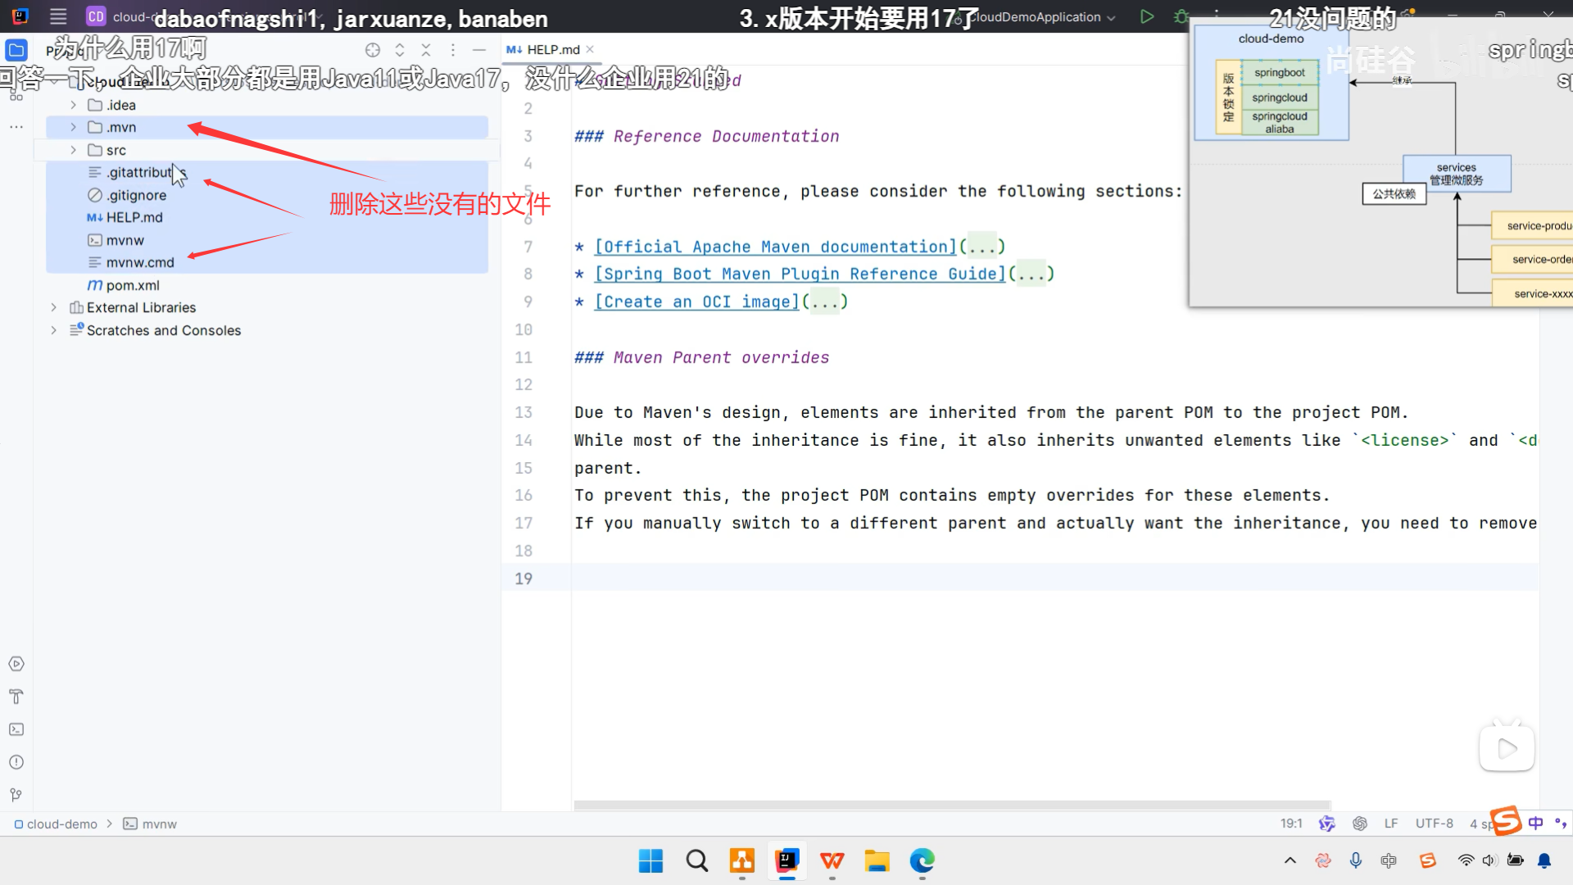Screen dimensions: 1573x885
Task: Toggle Sogou input Chinese mode indicator
Action: point(1535,823)
